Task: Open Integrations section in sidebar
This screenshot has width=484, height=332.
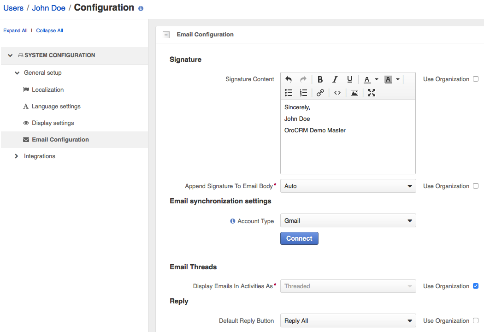Action: [x=40, y=156]
